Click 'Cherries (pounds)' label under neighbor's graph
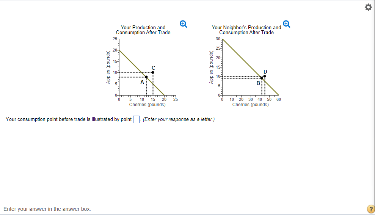This screenshot has width=375, height=215. coord(250,104)
